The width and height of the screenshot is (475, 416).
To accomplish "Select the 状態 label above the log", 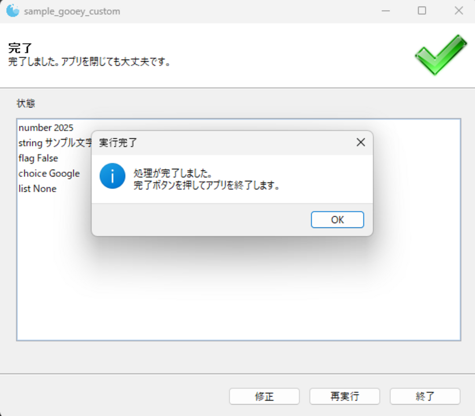I will tap(25, 103).
